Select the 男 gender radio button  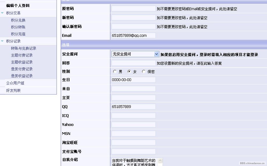[x=115, y=71]
